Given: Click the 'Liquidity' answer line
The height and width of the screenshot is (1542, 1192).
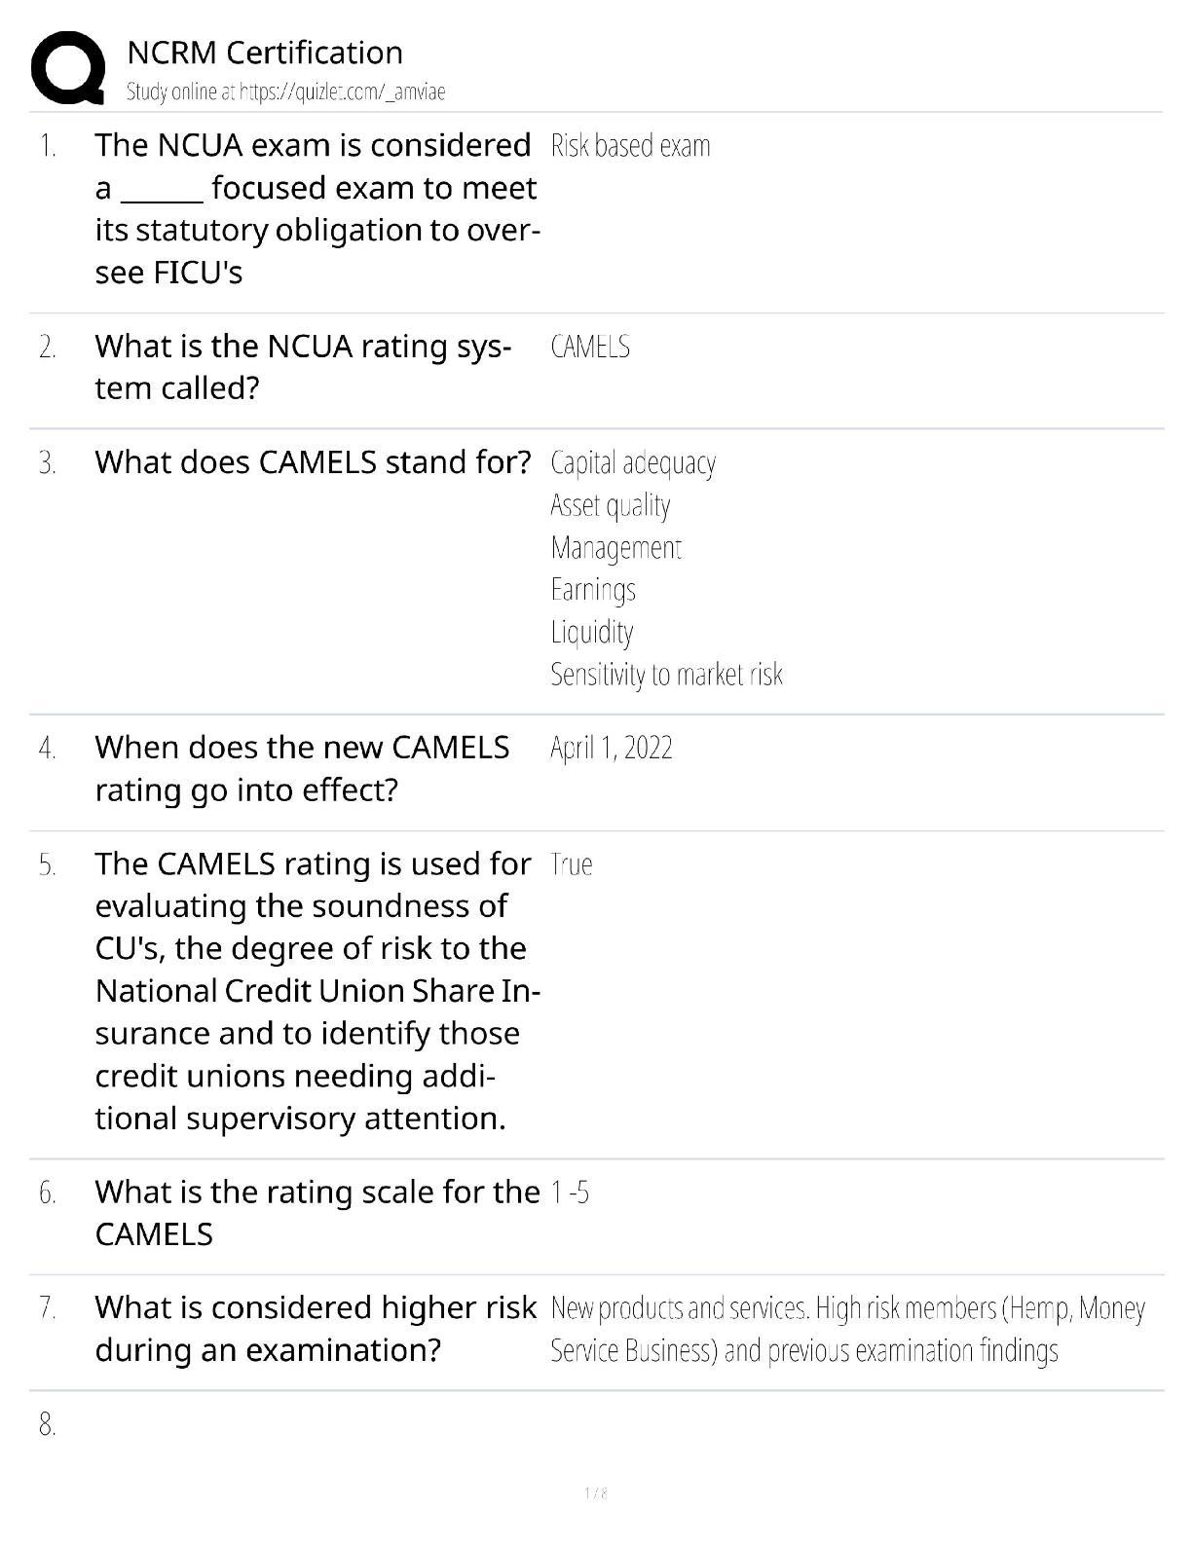Looking at the screenshot, I should pyautogui.click(x=592, y=632).
